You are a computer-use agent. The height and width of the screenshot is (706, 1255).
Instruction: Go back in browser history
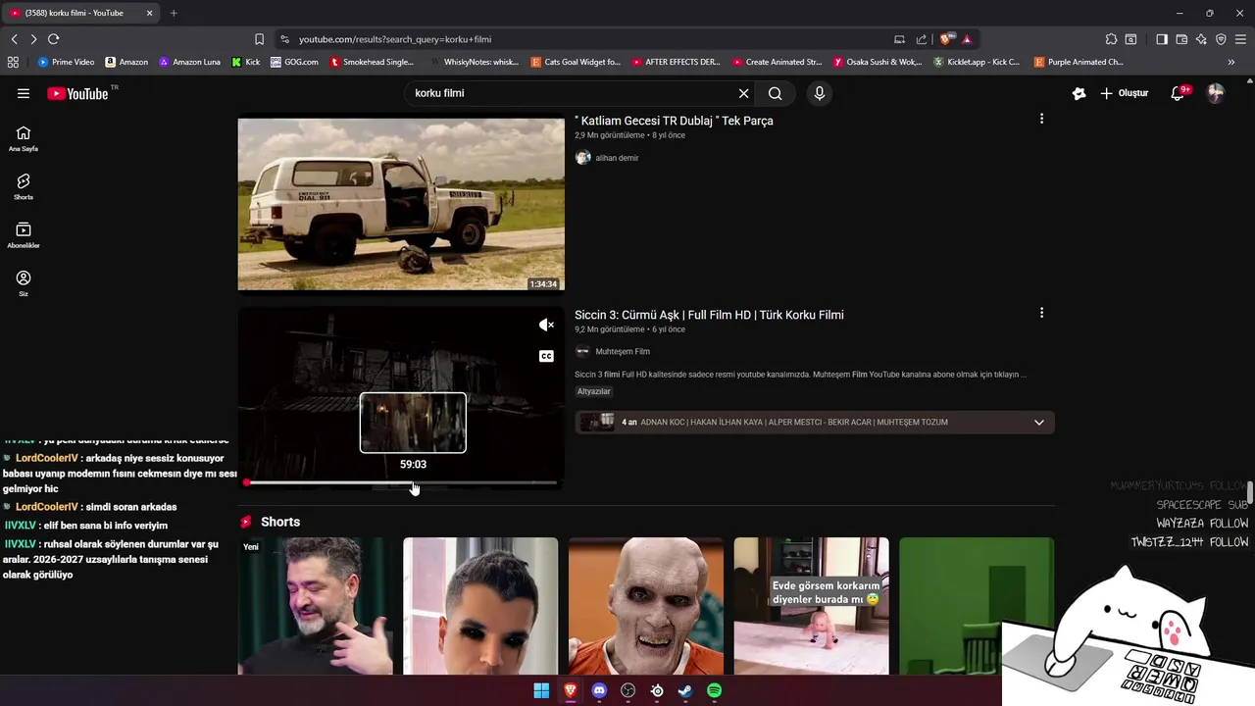click(14, 39)
